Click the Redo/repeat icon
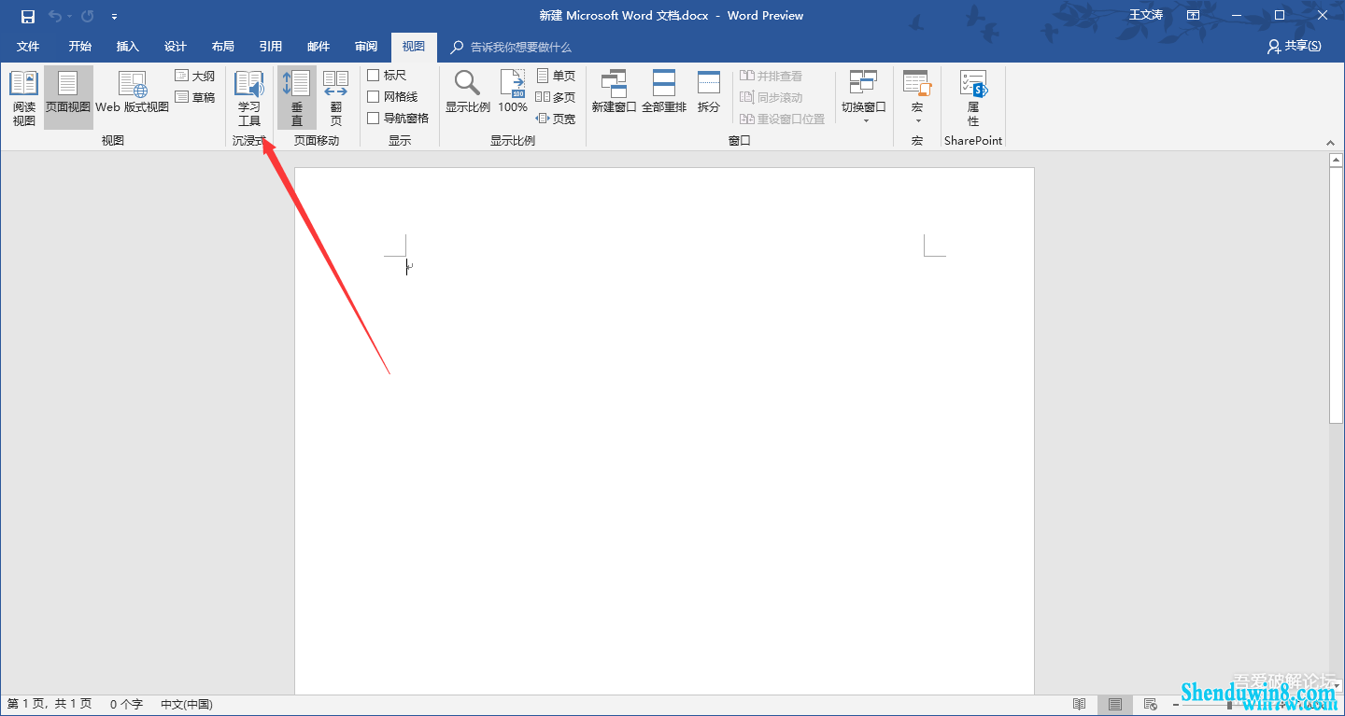The width and height of the screenshot is (1345, 716). pos(88,16)
